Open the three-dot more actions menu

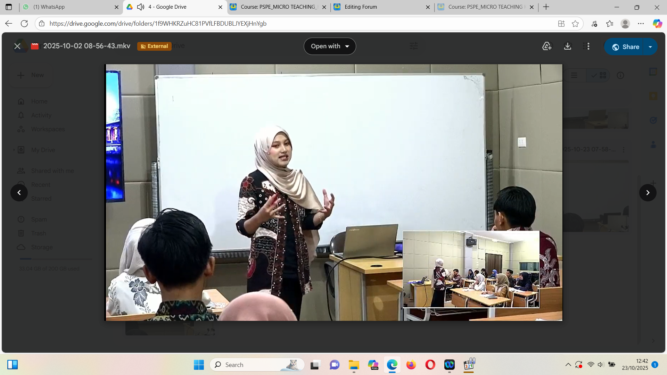point(588,46)
